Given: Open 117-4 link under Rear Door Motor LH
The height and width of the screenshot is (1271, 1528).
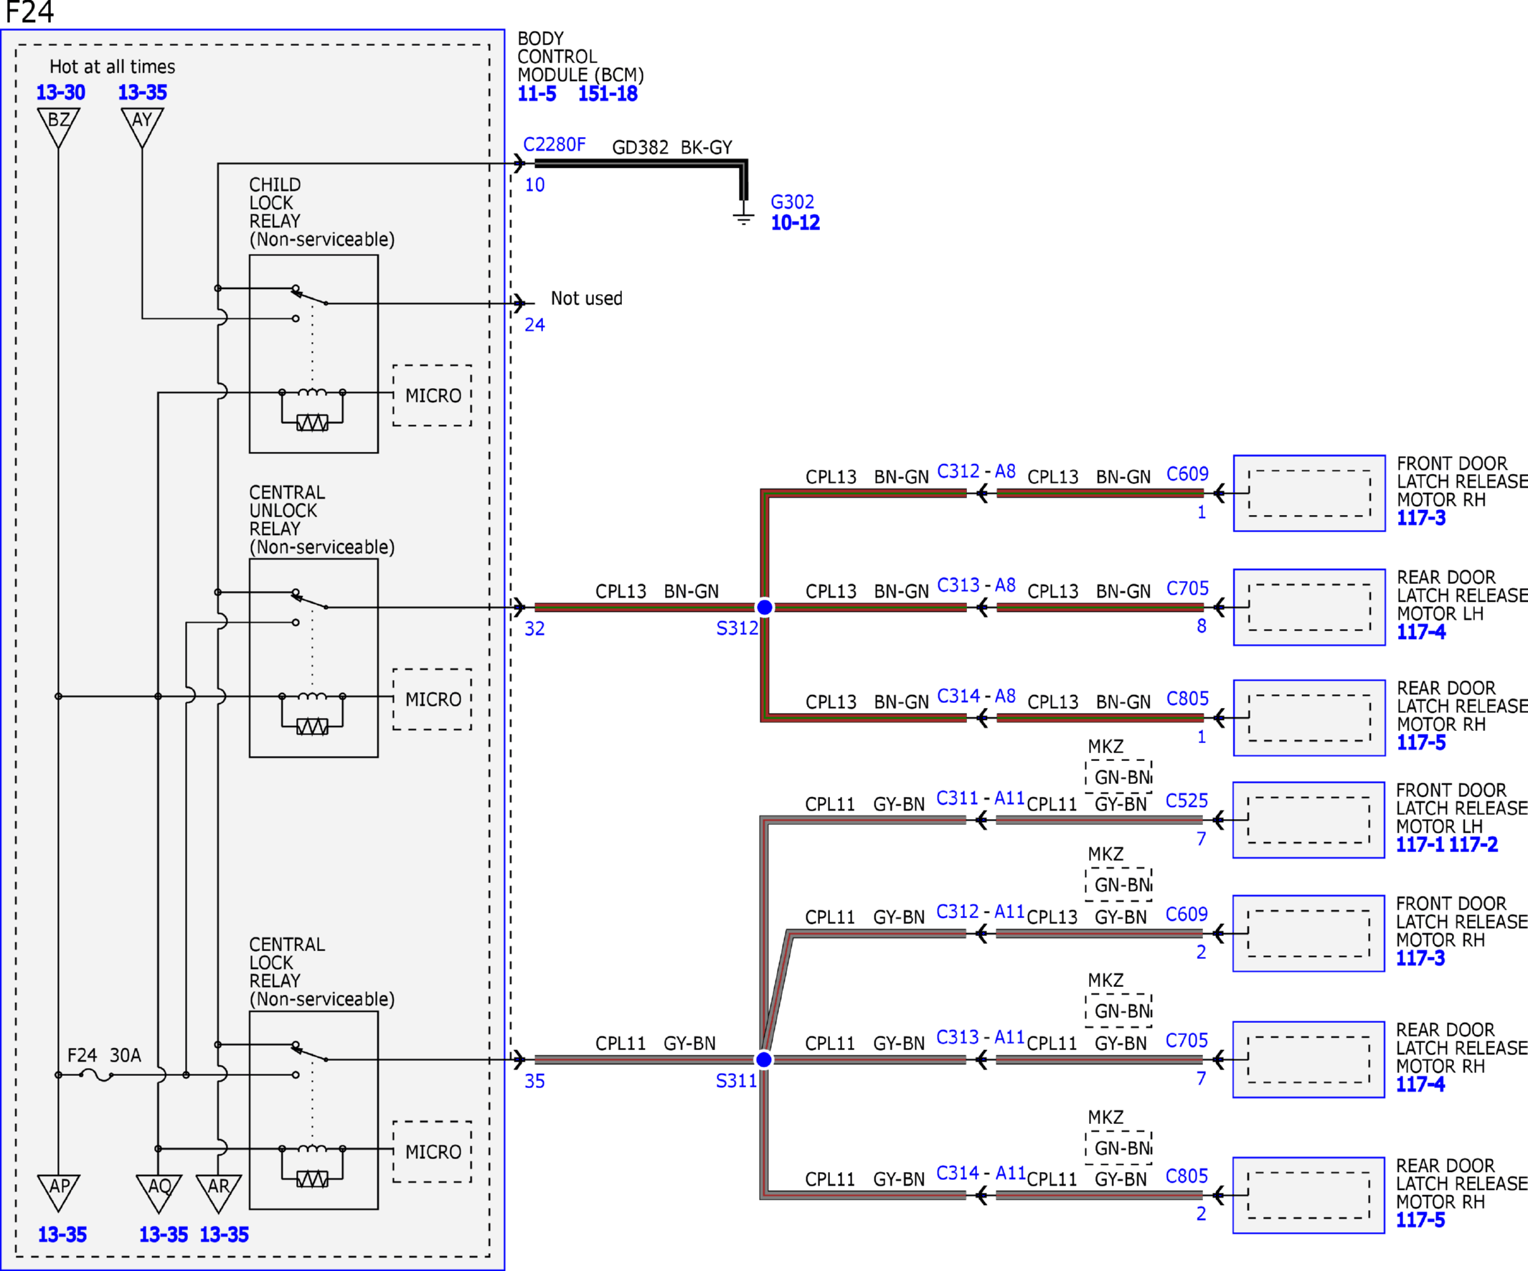Looking at the screenshot, I should coord(1421,631).
